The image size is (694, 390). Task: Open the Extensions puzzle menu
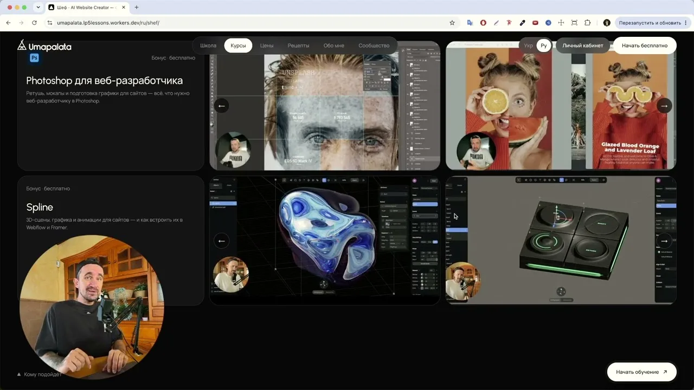587,23
